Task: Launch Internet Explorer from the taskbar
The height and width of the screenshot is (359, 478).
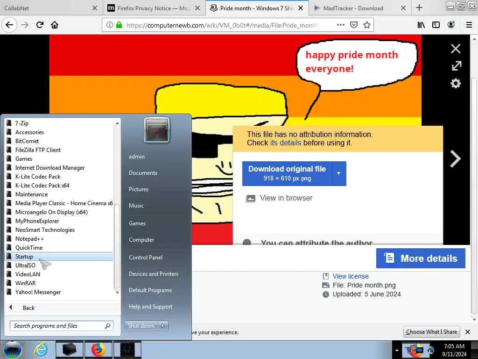Action: tap(41, 350)
